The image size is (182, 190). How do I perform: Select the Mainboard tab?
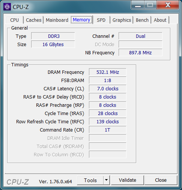[57, 20]
